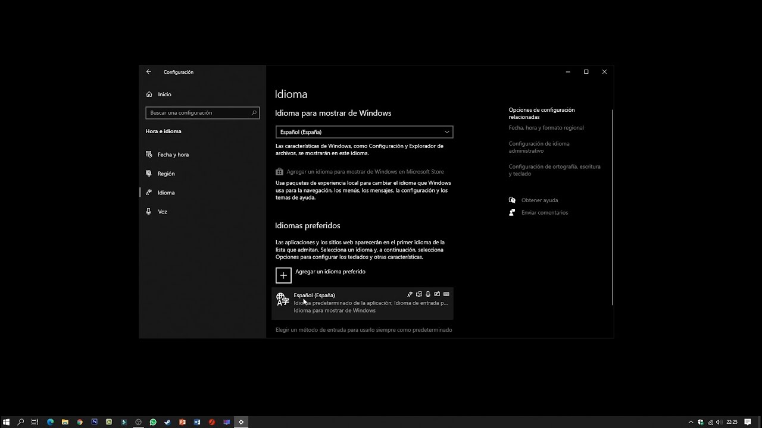Click the plus icon to add a preferred language
The height and width of the screenshot is (428, 762).
283,275
